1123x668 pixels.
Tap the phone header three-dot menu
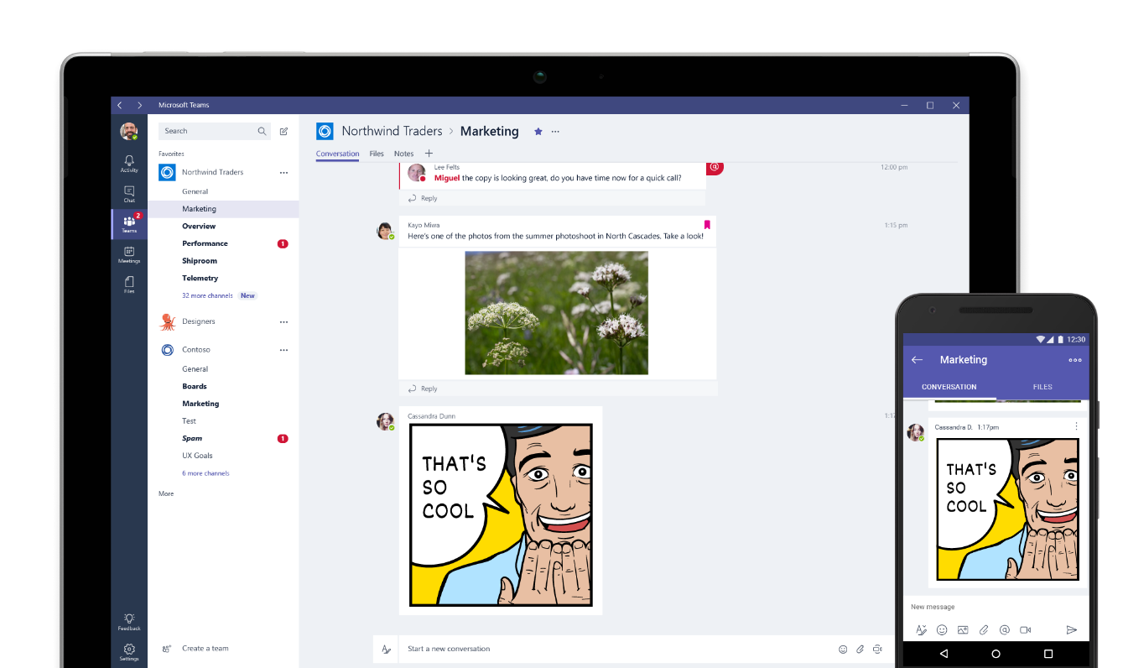[1075, 360]
